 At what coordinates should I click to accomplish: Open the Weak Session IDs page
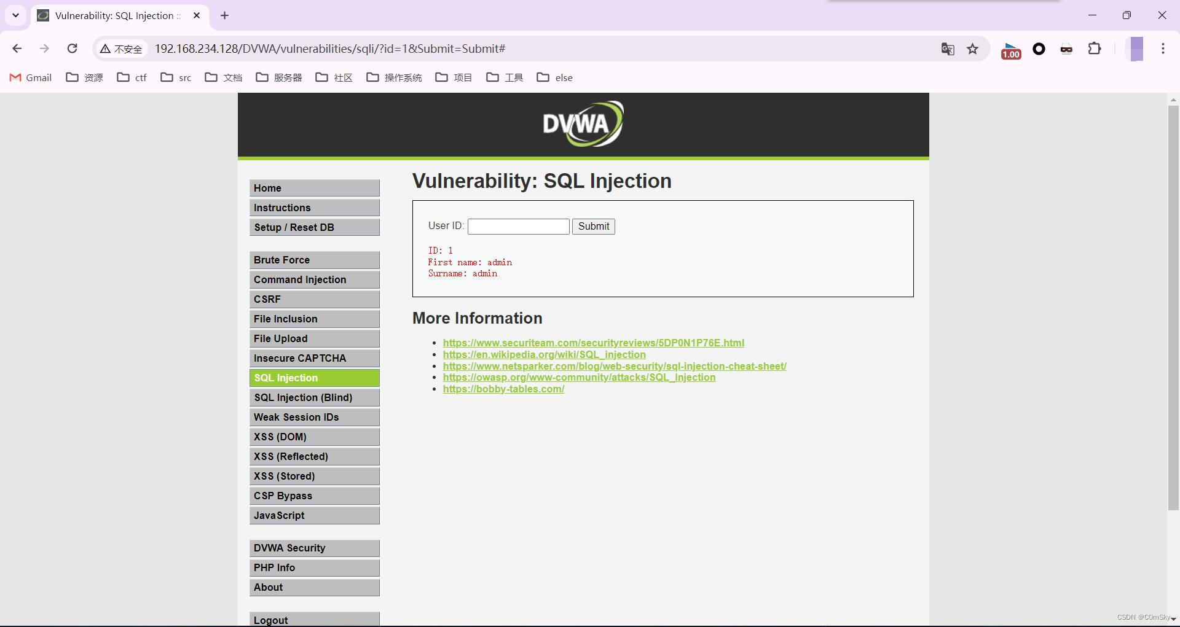pyautogui.click(x=315, y=417)
